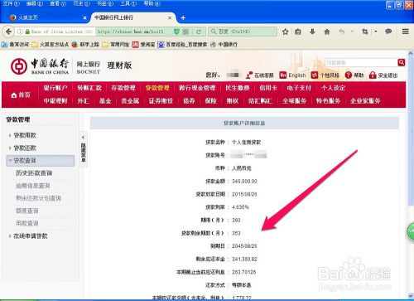Open the 工具 menu in menu bar
The width and height of the screenshot is (414, 301).
128,4
